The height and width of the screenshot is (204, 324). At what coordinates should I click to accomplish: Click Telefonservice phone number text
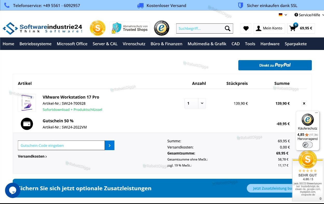coord(46,5)
